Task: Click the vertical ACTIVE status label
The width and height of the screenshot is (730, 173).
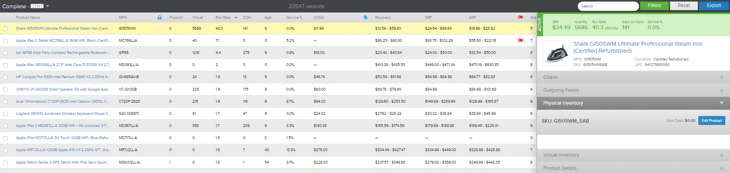Action: 539,25
